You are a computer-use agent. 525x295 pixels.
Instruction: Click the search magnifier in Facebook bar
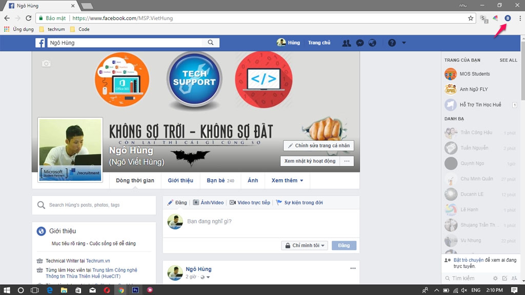click(x=211, y=43)
